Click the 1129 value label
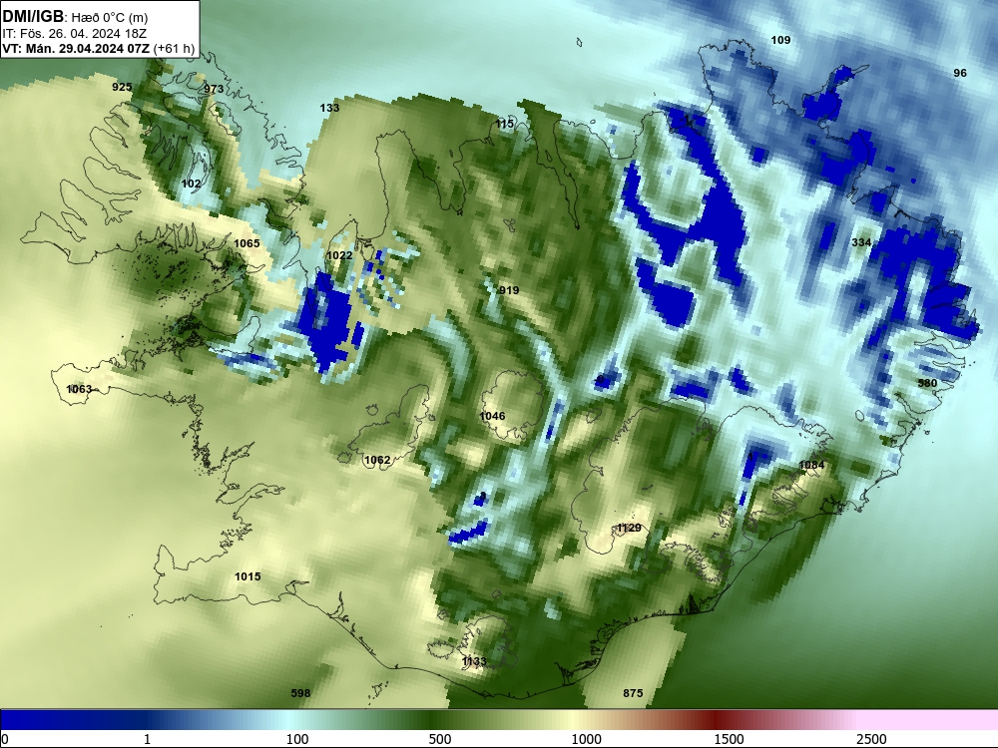This screenshot has height=748, width=998. pos(629,528)
